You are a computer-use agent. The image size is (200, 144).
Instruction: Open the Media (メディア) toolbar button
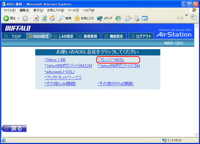point(104,18)
